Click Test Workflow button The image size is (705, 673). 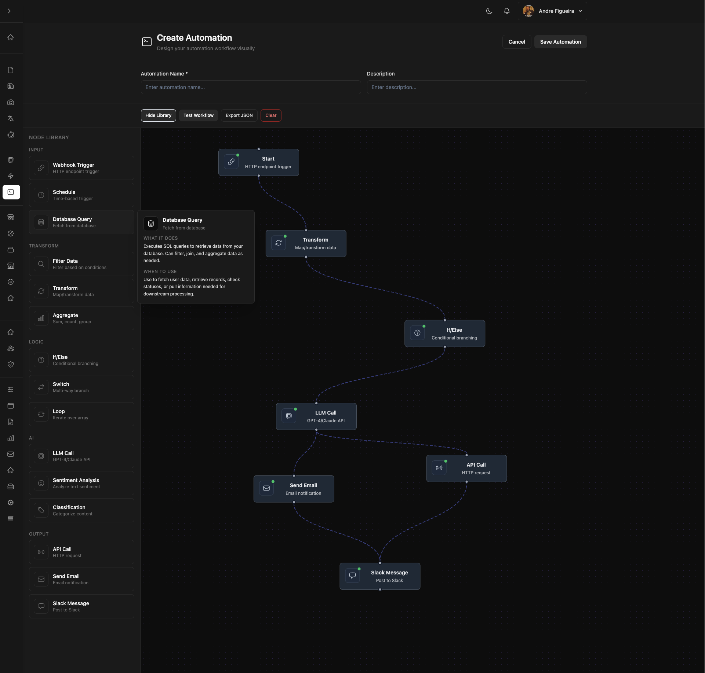199,115
